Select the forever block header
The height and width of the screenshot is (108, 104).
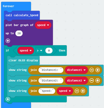pyautogui.click(x=16, y=6)
